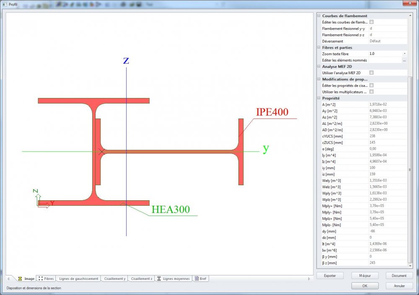
Task: Open the Zoom texte fibre dropdown
Action: (405, 54)
